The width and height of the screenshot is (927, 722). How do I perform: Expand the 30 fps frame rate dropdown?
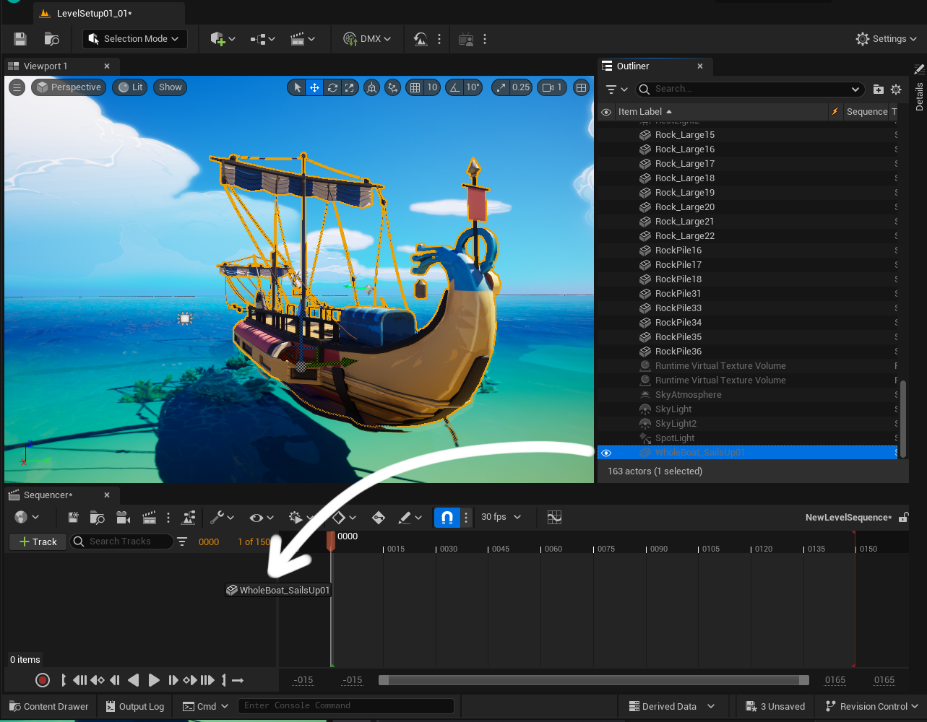click(x=501, y=518)
